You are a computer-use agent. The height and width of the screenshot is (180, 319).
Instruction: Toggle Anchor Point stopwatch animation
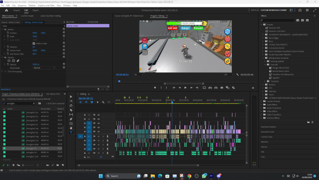tap(8, 50)
